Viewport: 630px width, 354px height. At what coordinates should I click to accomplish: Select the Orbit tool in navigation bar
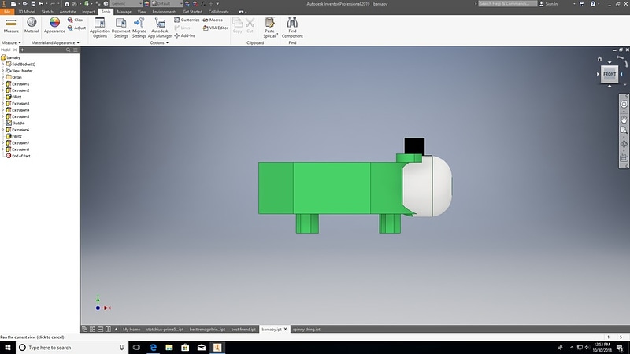click(x=624, y=144)
